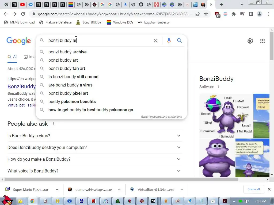Open Google settings gear
This screenshot has width=274, height=205.
pos(250,41)
